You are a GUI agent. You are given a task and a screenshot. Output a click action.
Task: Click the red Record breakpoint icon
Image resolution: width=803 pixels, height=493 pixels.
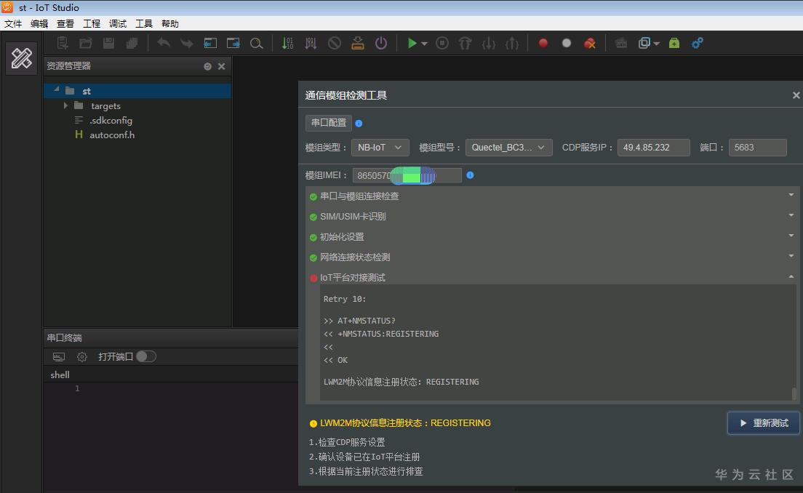point(542,43)
